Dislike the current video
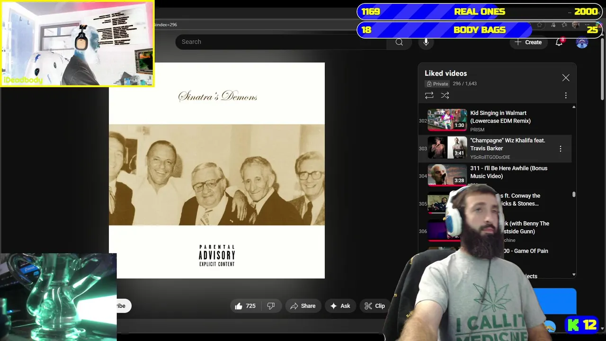This screenshot has height=341, width=606. [271, 306]
